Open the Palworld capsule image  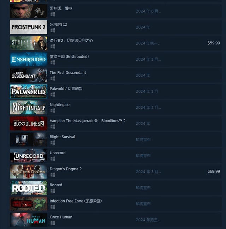click(29, 91)
